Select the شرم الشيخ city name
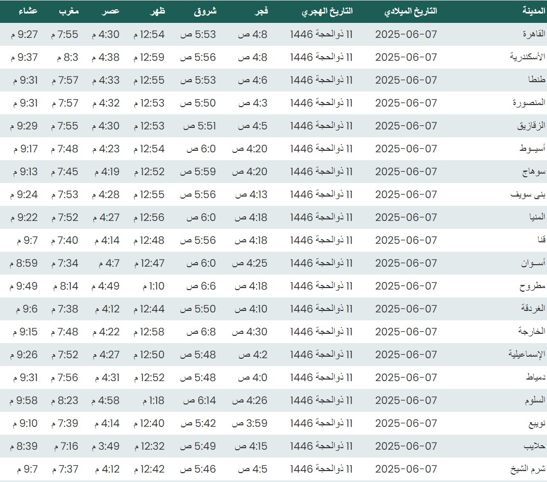The height and width of the screenshot is (482, 547). [528, 469]
